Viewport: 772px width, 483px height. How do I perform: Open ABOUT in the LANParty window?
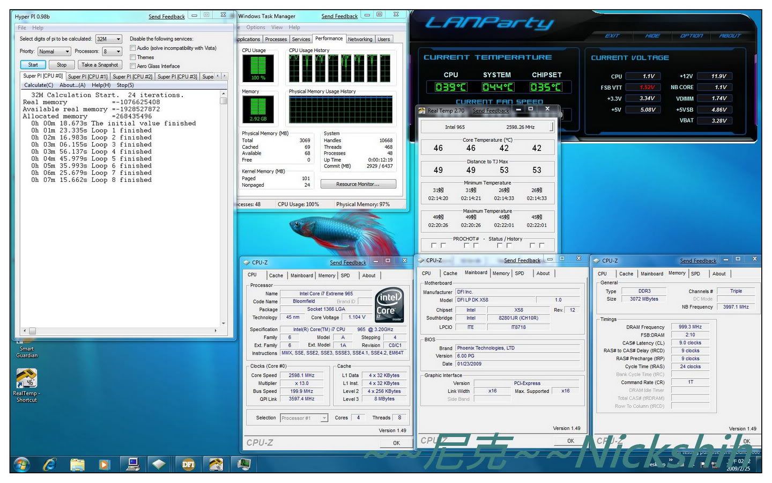730,36
